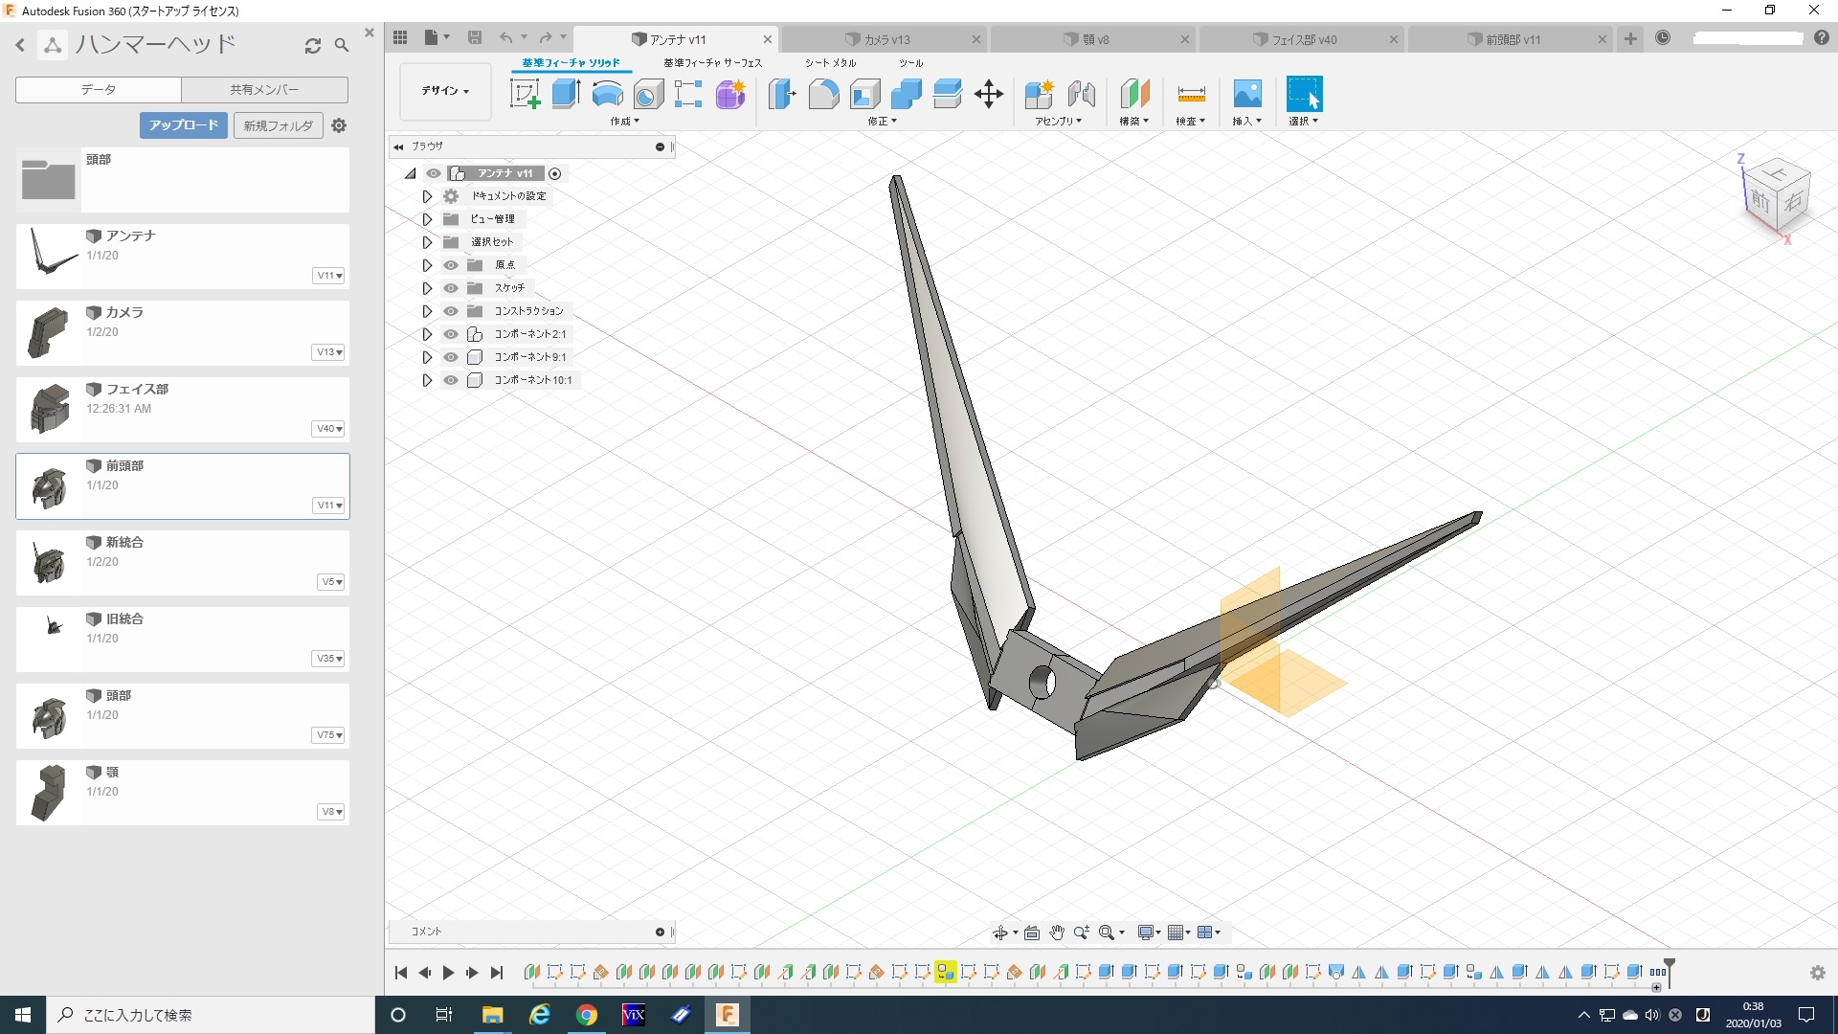Click the Move/Copy arrows icon
1838x1034 pixels.
(x=988, y=94)
